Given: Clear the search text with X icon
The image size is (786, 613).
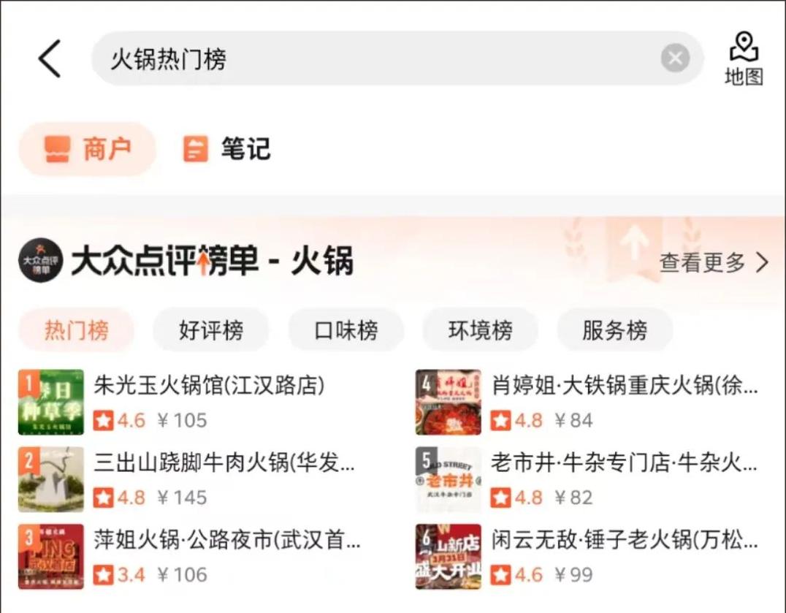Looking at the screenshot, I should (x=675, y=58).
